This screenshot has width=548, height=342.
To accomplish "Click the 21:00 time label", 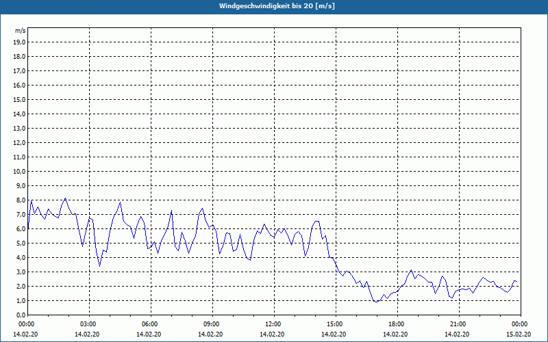I will click(458, 324).
